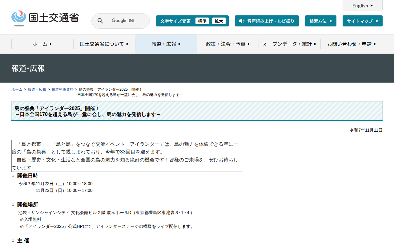Open the お問い合わせ・申請 menu
The image size is (394, 246).
[x=352, y=44]
